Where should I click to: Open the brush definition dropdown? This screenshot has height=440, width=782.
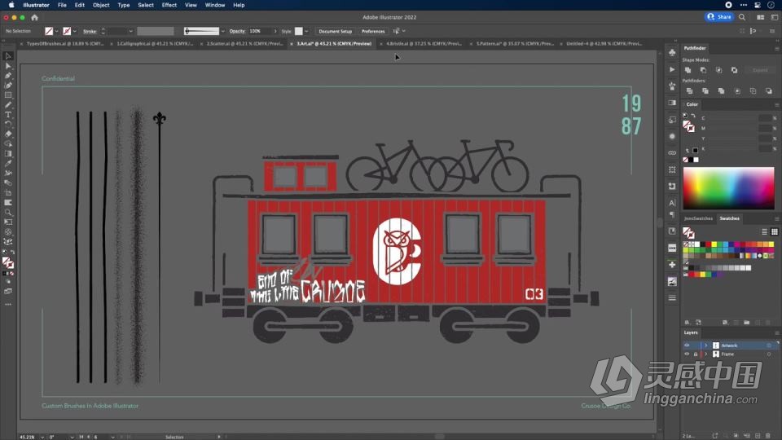(x=222, y=32)
